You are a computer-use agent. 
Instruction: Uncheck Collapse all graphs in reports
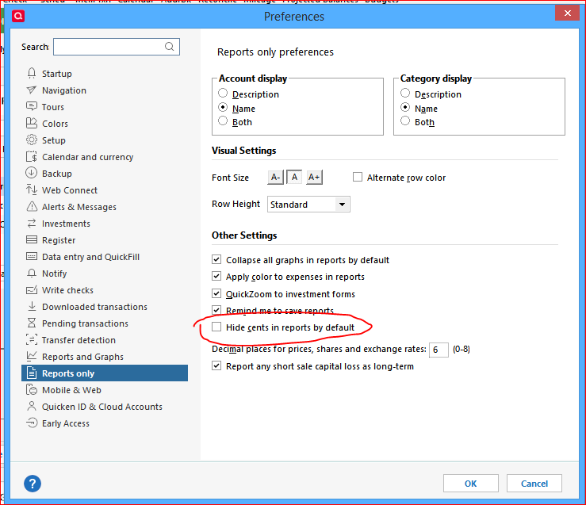[216, 259]
